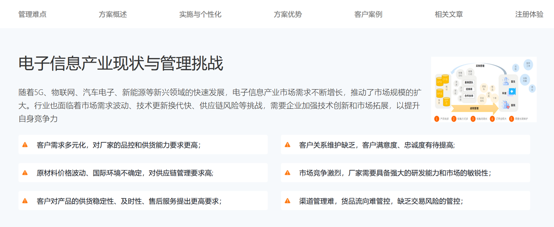Go to the 实施与个性化 tab
This screenshot has height=227, width=554.
[x=200, y=14]
